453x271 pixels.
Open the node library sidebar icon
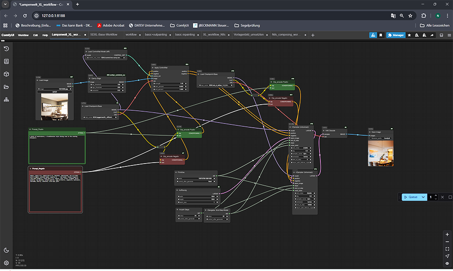[7, 61]
